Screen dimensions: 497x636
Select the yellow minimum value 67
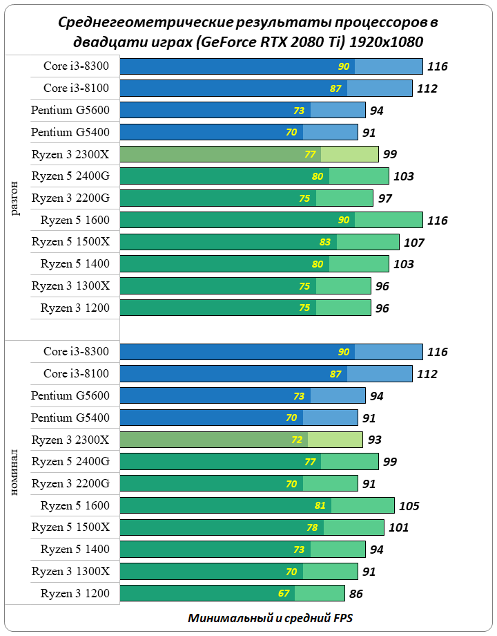coord(284,594)
